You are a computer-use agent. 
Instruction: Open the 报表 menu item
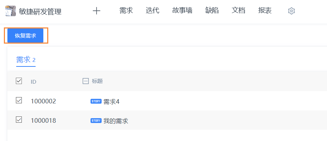[x=265, y=11]
